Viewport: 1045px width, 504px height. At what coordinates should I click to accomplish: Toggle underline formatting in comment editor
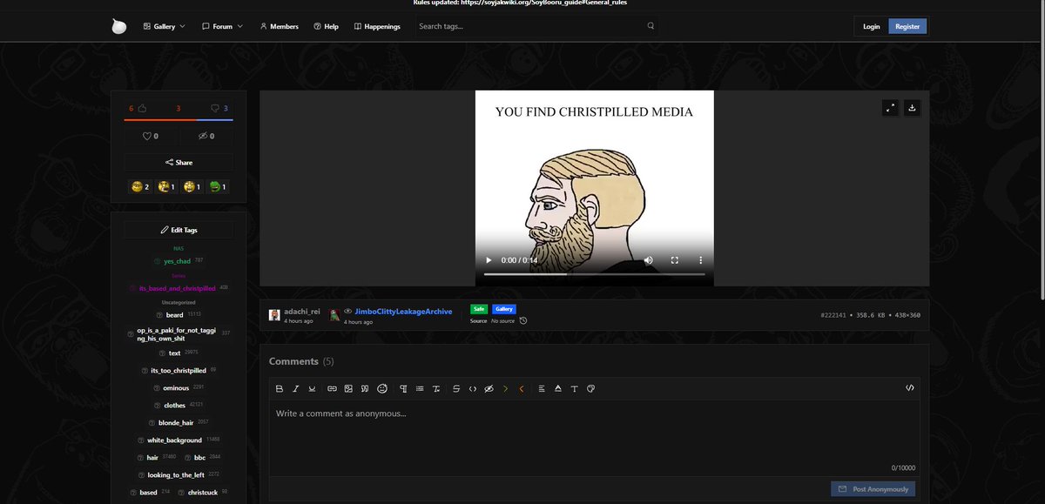[x=313, y=388]
